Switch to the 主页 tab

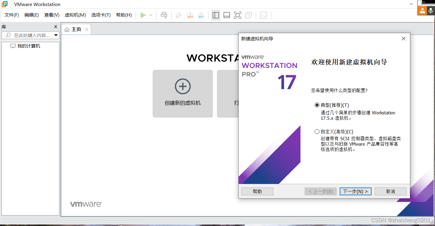click(x=76, y=29)
